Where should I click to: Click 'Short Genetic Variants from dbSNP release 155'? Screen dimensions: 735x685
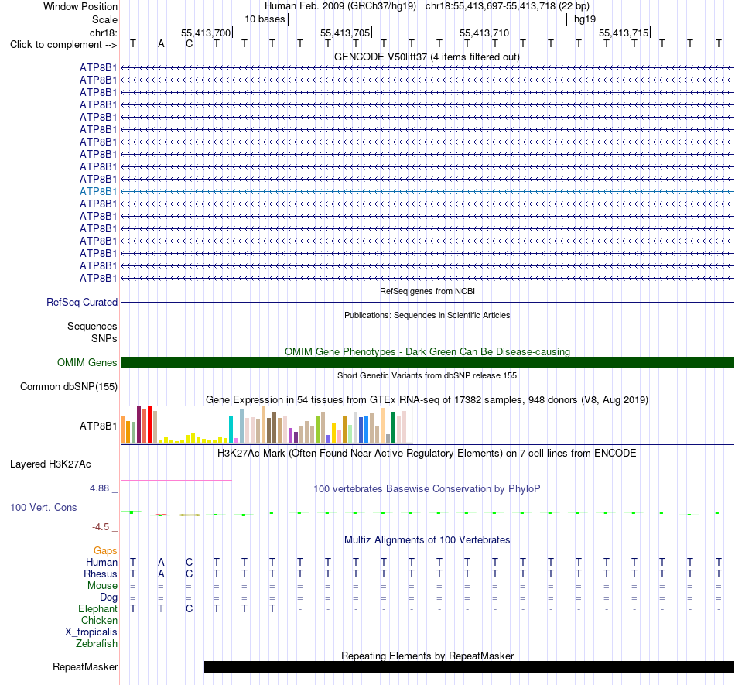[x=427, y=375]
